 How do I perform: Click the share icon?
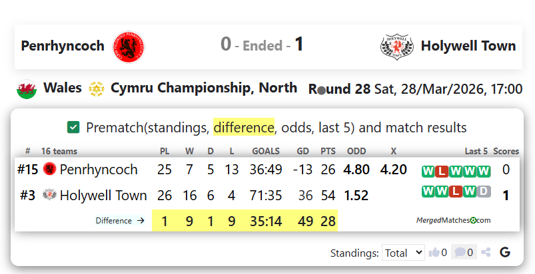click(486, 253)
